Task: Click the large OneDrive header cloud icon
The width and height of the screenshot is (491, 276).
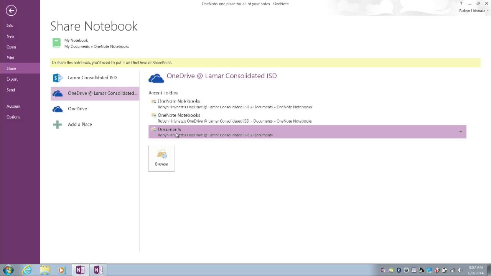Action: tap(156, 78)
